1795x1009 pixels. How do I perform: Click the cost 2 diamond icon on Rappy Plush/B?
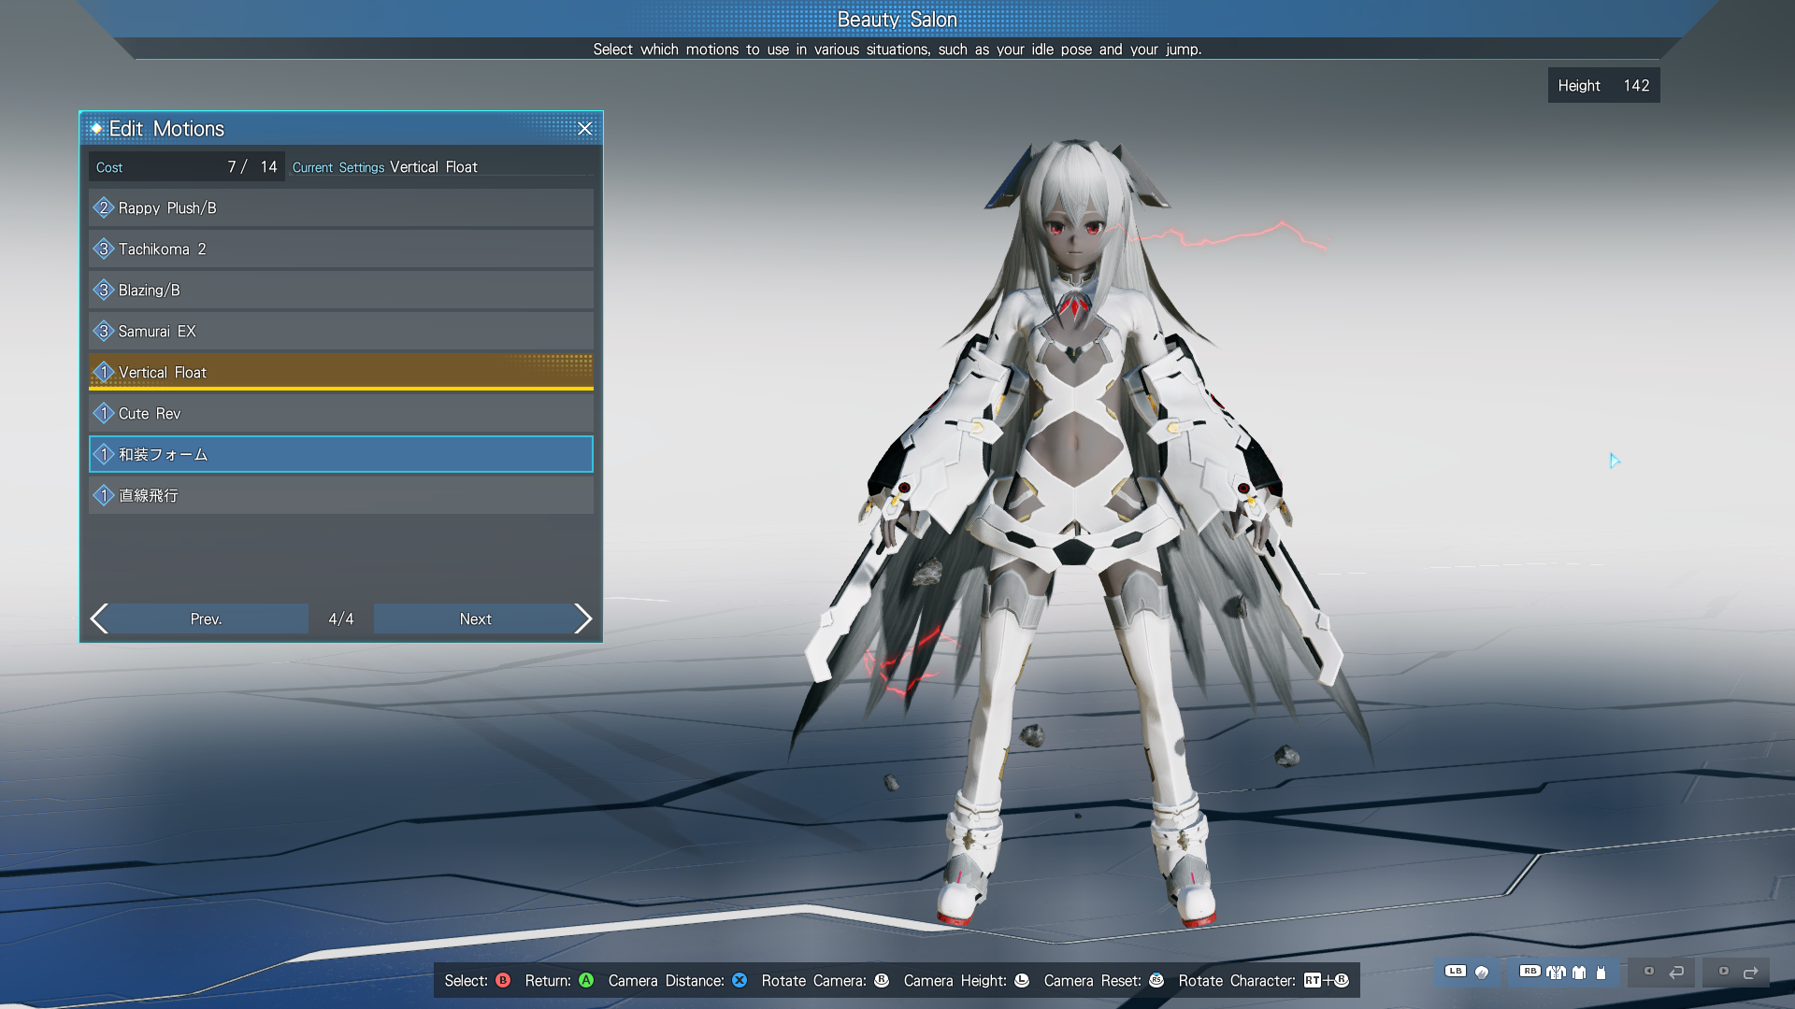pos(104,207)
